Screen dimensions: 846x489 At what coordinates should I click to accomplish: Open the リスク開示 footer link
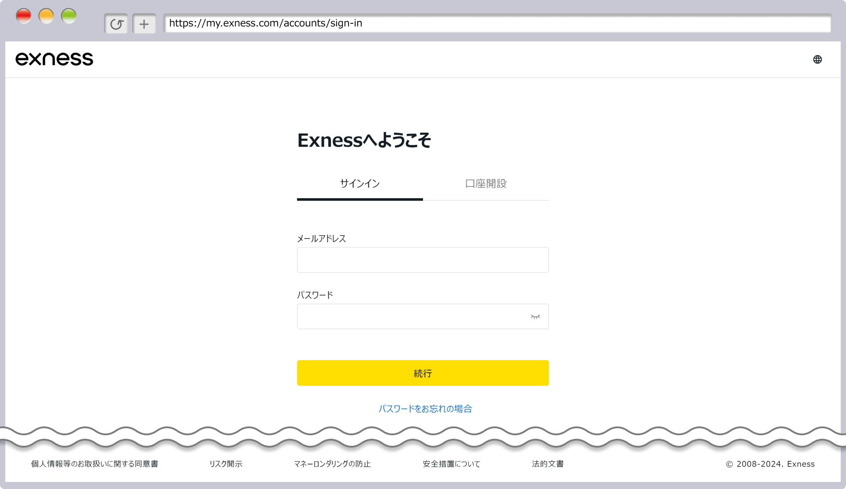pos(226,464)
